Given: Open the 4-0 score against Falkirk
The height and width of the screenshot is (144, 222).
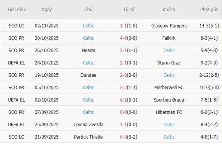Looking at the screenshot, I should click(124, 38).
